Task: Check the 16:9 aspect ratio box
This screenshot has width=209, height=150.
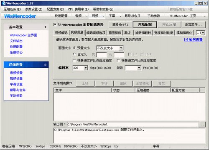Action: click(142, 54)
